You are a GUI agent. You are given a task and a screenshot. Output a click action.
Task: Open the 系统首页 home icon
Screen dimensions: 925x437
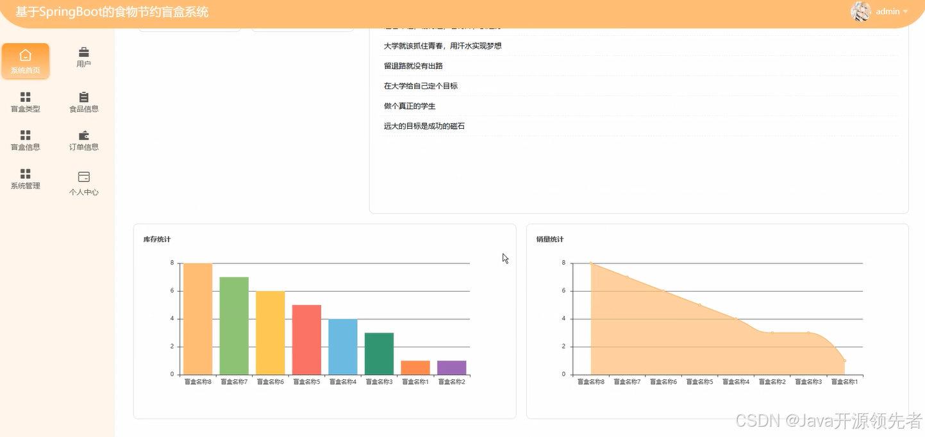coord(26,55)
